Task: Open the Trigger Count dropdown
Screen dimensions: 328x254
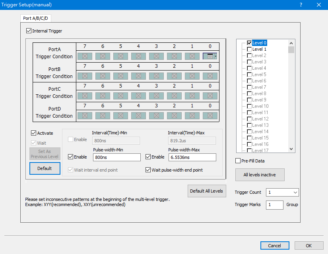Action: click(295, 192)
